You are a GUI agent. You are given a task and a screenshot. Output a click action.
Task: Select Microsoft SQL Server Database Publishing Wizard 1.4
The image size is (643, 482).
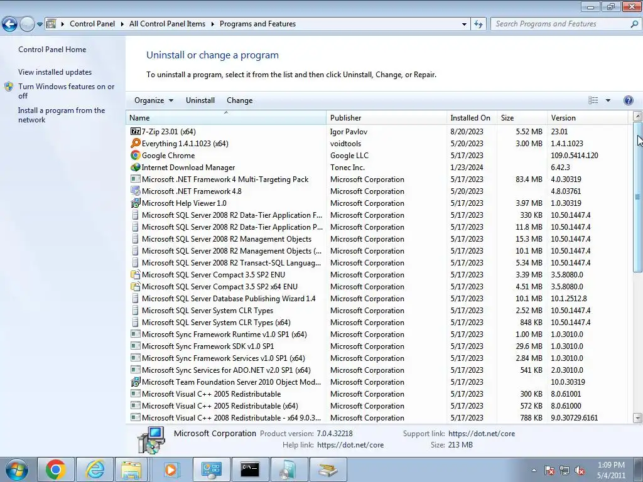[377, 299]
